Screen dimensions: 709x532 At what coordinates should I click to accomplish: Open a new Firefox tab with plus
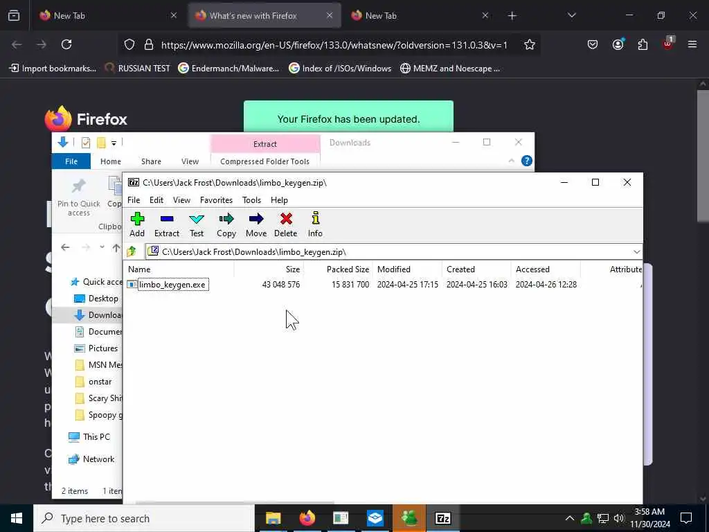512,16
